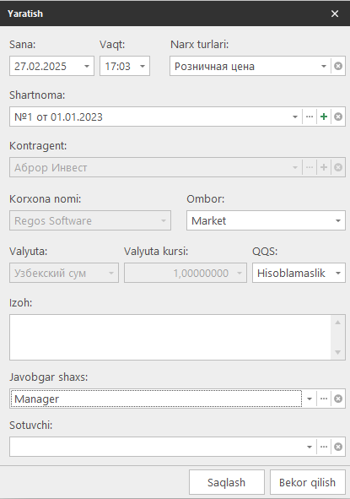The image size is (350, 499).
Task: Expand the Shartnoma dropdown arrow
Action: click(295, 117)
